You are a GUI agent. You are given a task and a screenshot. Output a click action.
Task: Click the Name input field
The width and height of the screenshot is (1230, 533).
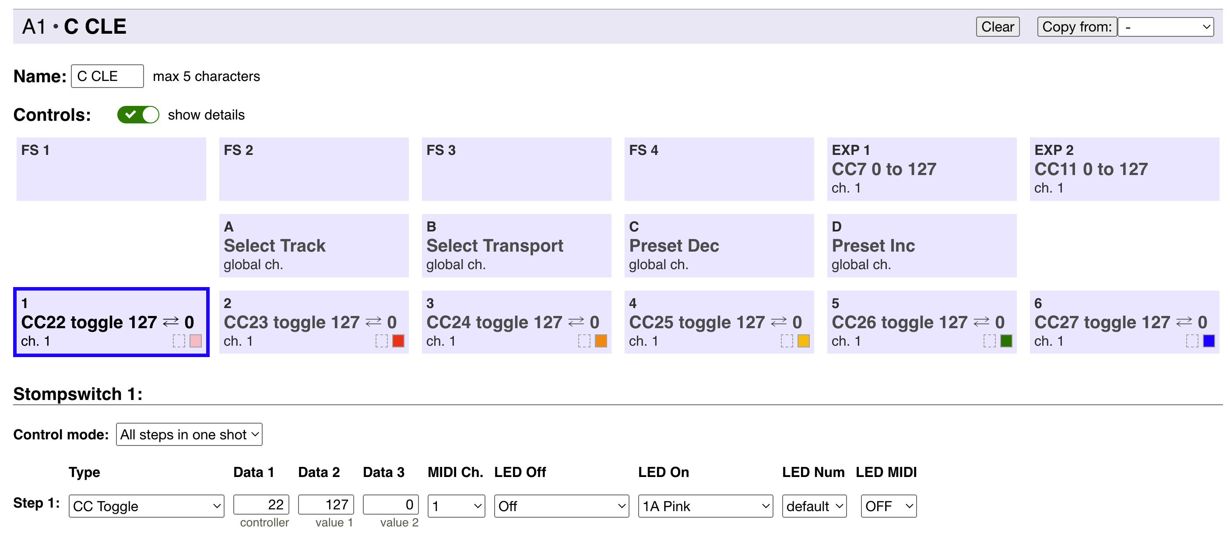coord(107,76)
